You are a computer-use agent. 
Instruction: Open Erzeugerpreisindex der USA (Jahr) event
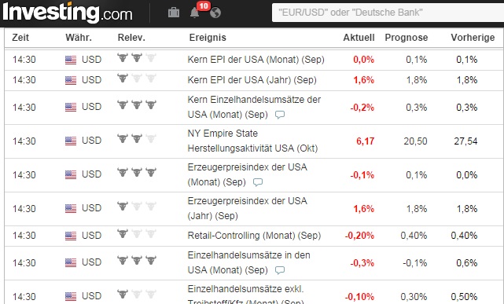coord(248,208)
